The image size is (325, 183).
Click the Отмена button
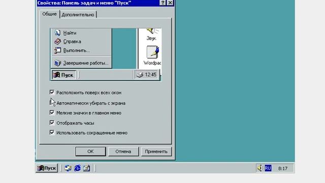click(x=123, y=151)
